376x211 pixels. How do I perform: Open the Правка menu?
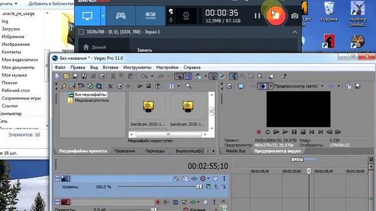coord(78,67)
